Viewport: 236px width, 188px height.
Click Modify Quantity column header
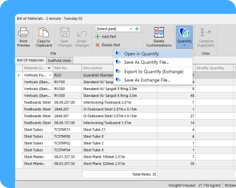[x=214, y=68]
